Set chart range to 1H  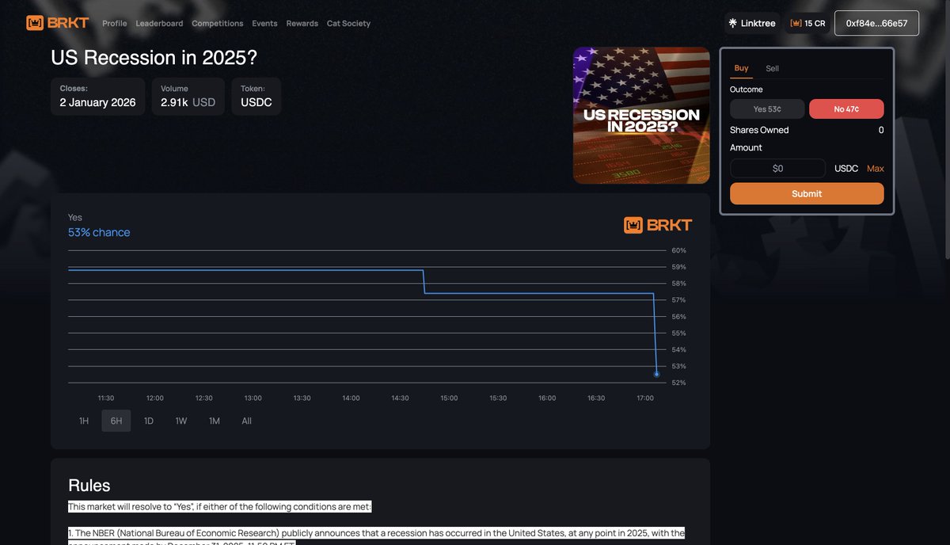click(x=84, y=421)
